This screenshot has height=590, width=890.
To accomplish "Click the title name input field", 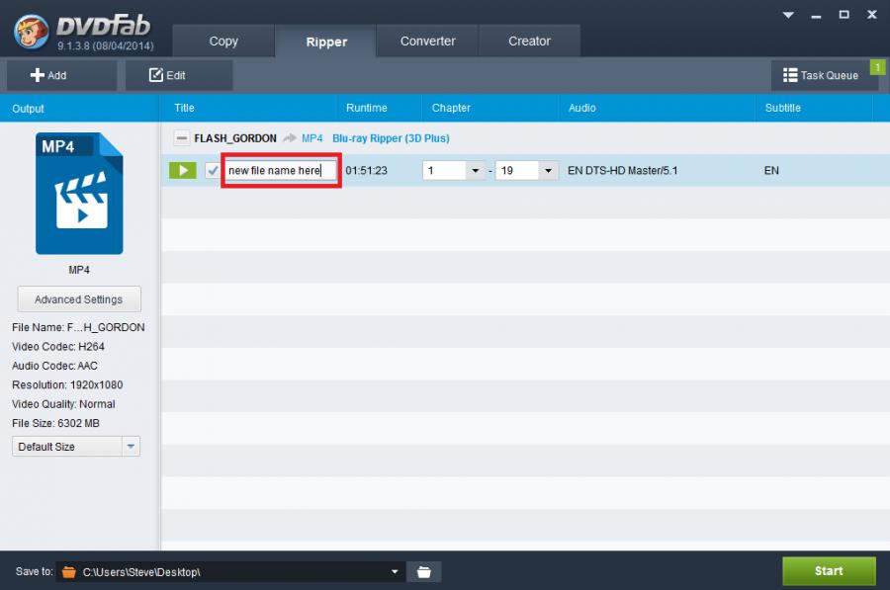I will click(281, 170).
